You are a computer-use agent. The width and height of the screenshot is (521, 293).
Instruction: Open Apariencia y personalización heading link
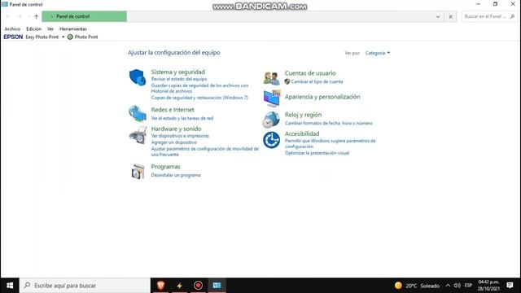click(322, 97)
